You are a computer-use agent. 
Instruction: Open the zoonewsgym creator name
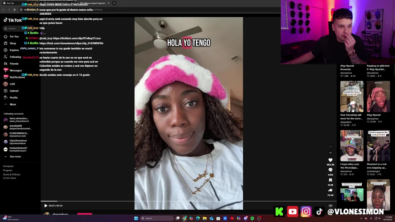point(373,171)
